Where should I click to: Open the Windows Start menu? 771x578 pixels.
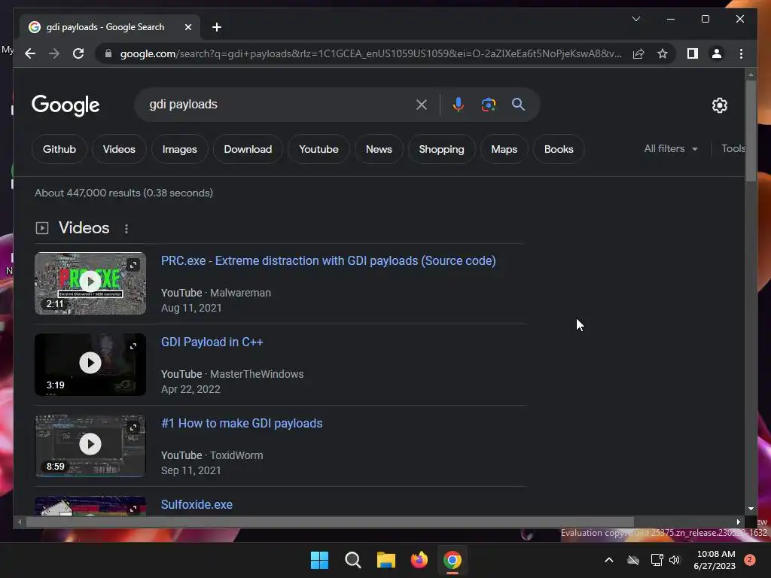point(319,560)
